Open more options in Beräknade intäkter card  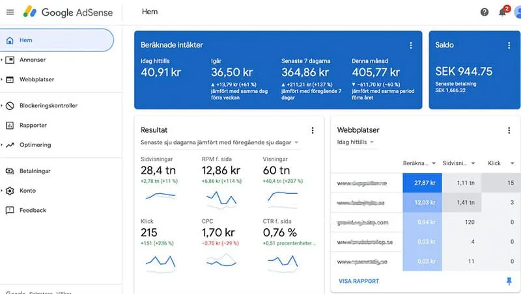pos(410,46)
